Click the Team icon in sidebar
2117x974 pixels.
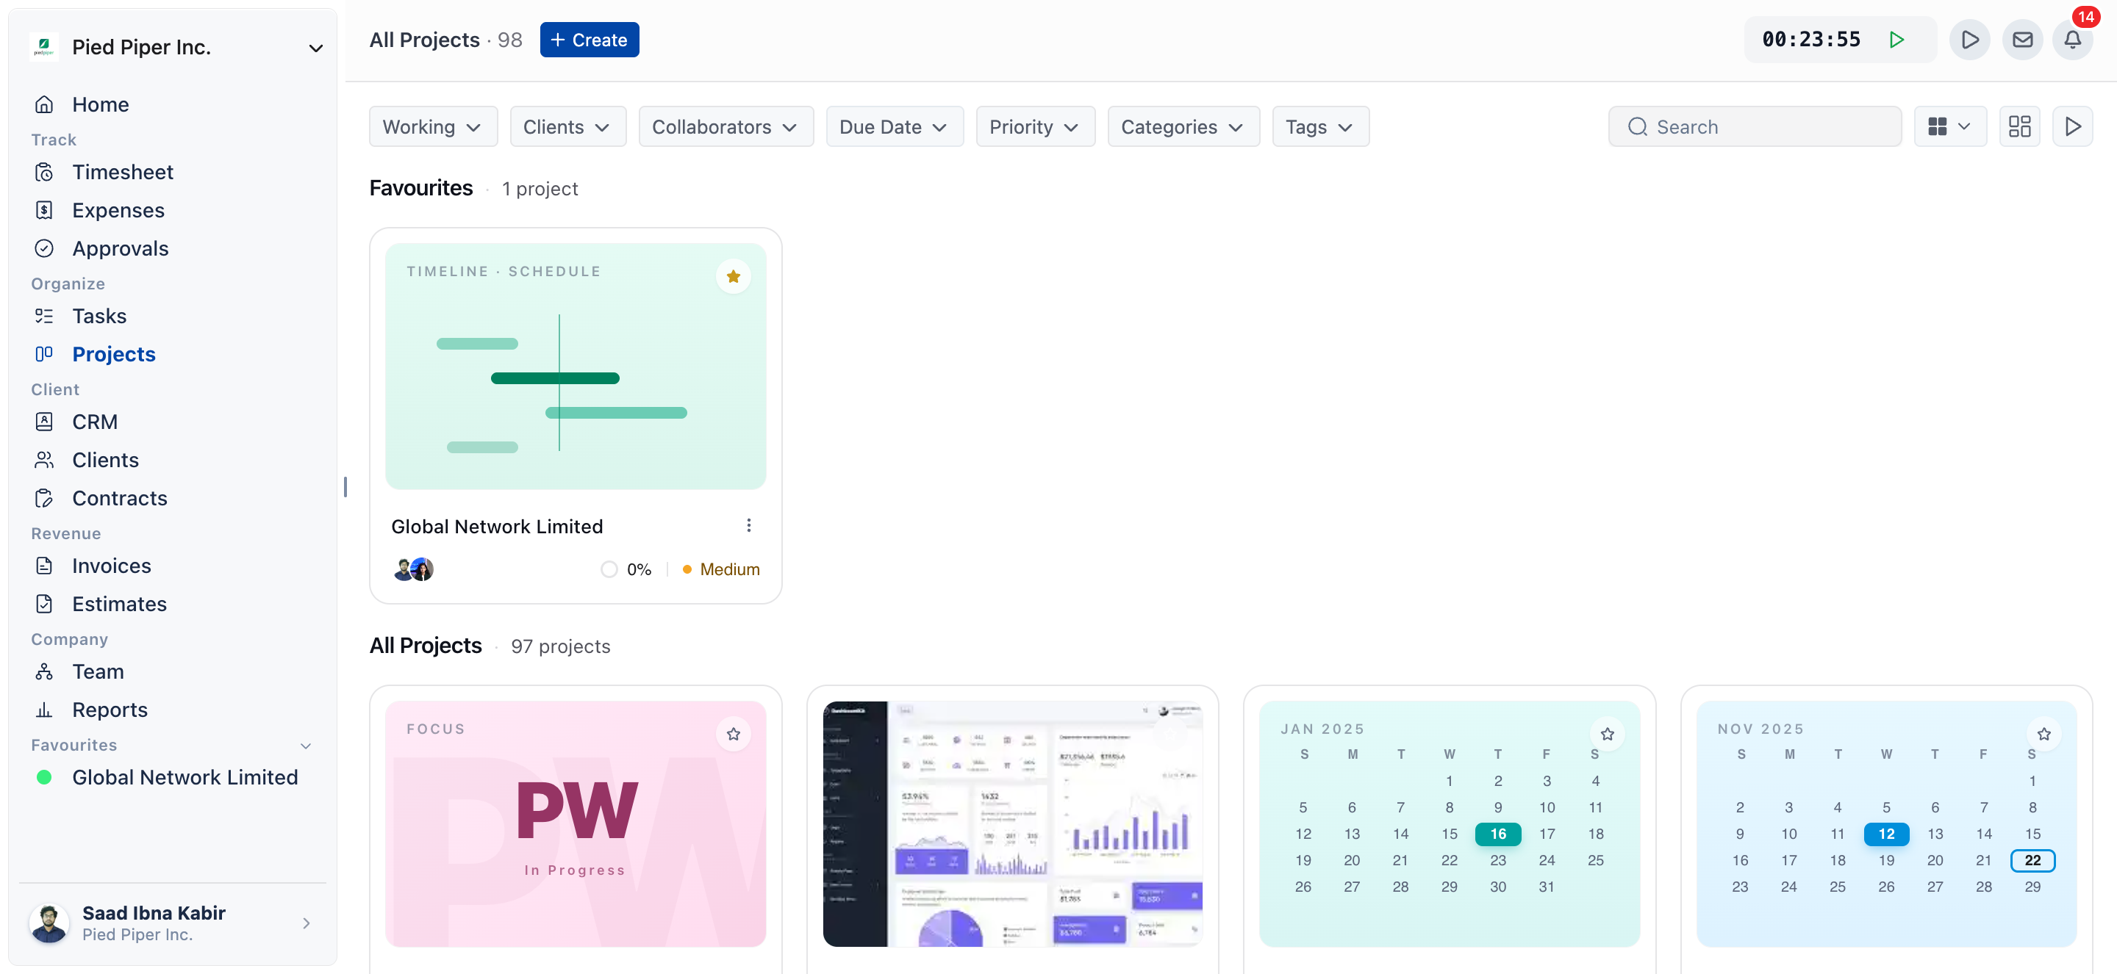point(44,672)
